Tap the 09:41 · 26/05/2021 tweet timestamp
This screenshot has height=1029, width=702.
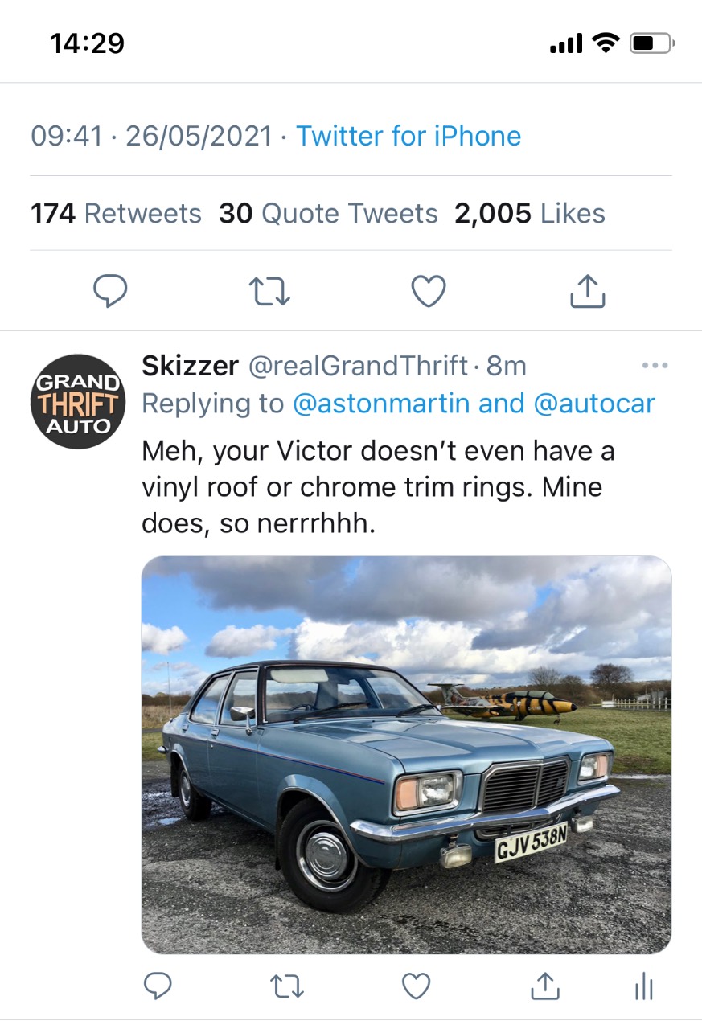(151, 136)
